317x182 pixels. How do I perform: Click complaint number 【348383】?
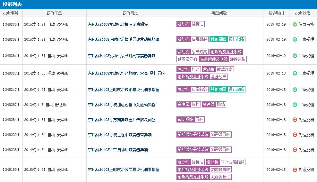point(11,40)
